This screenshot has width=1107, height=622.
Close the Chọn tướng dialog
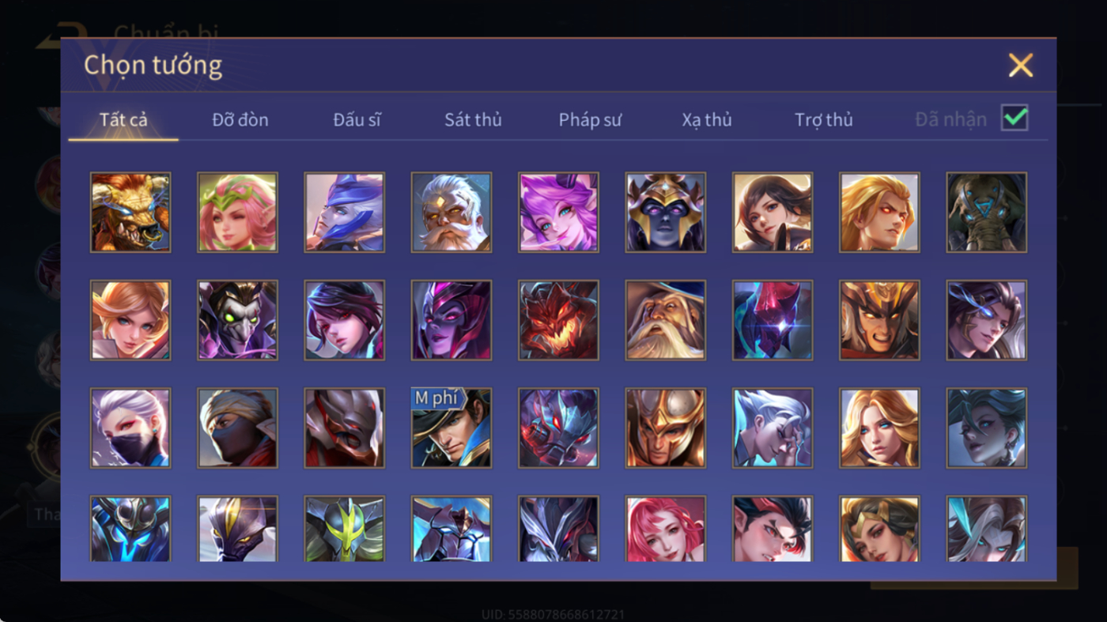click(x=1021, y=65)
